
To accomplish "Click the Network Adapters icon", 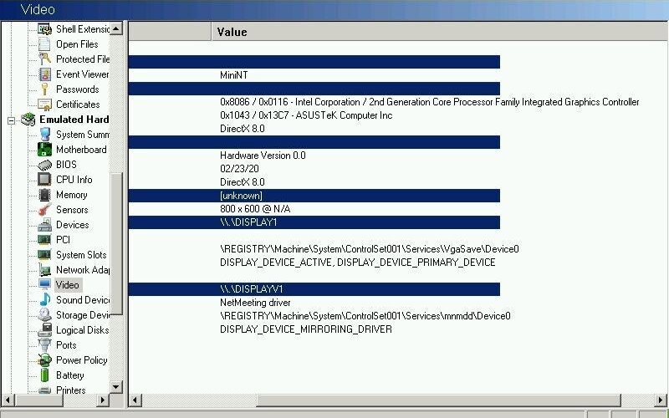I will (44, 269).
